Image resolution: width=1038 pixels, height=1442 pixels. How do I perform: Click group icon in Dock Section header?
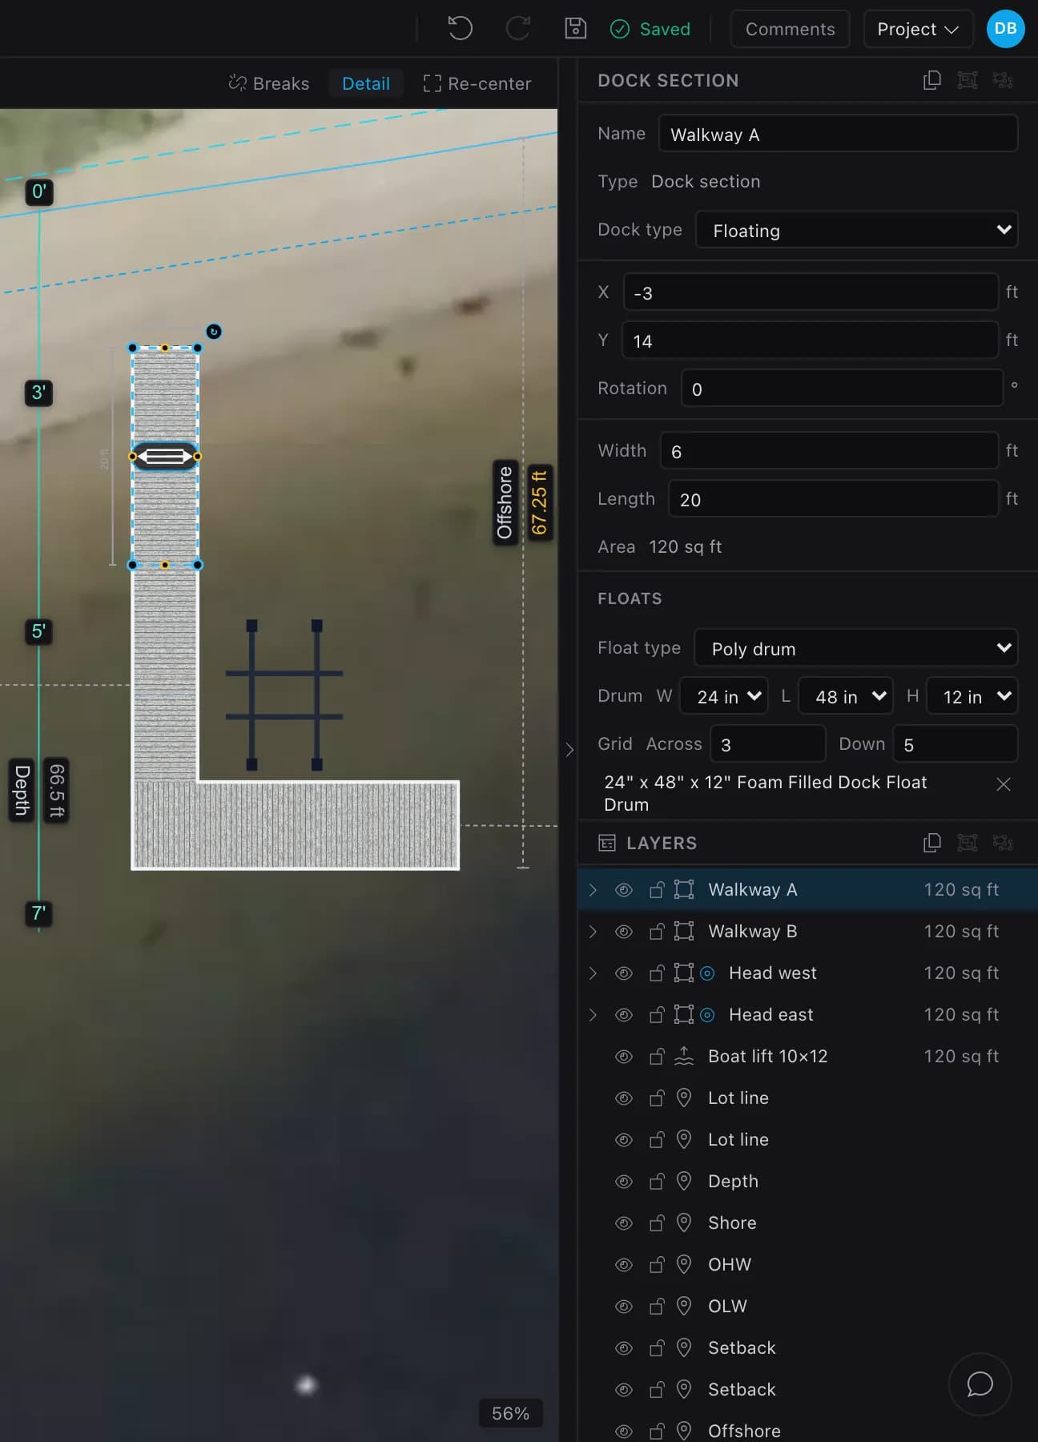968,80
